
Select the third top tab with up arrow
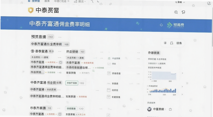pyautogui.click(x=62, y=1)
